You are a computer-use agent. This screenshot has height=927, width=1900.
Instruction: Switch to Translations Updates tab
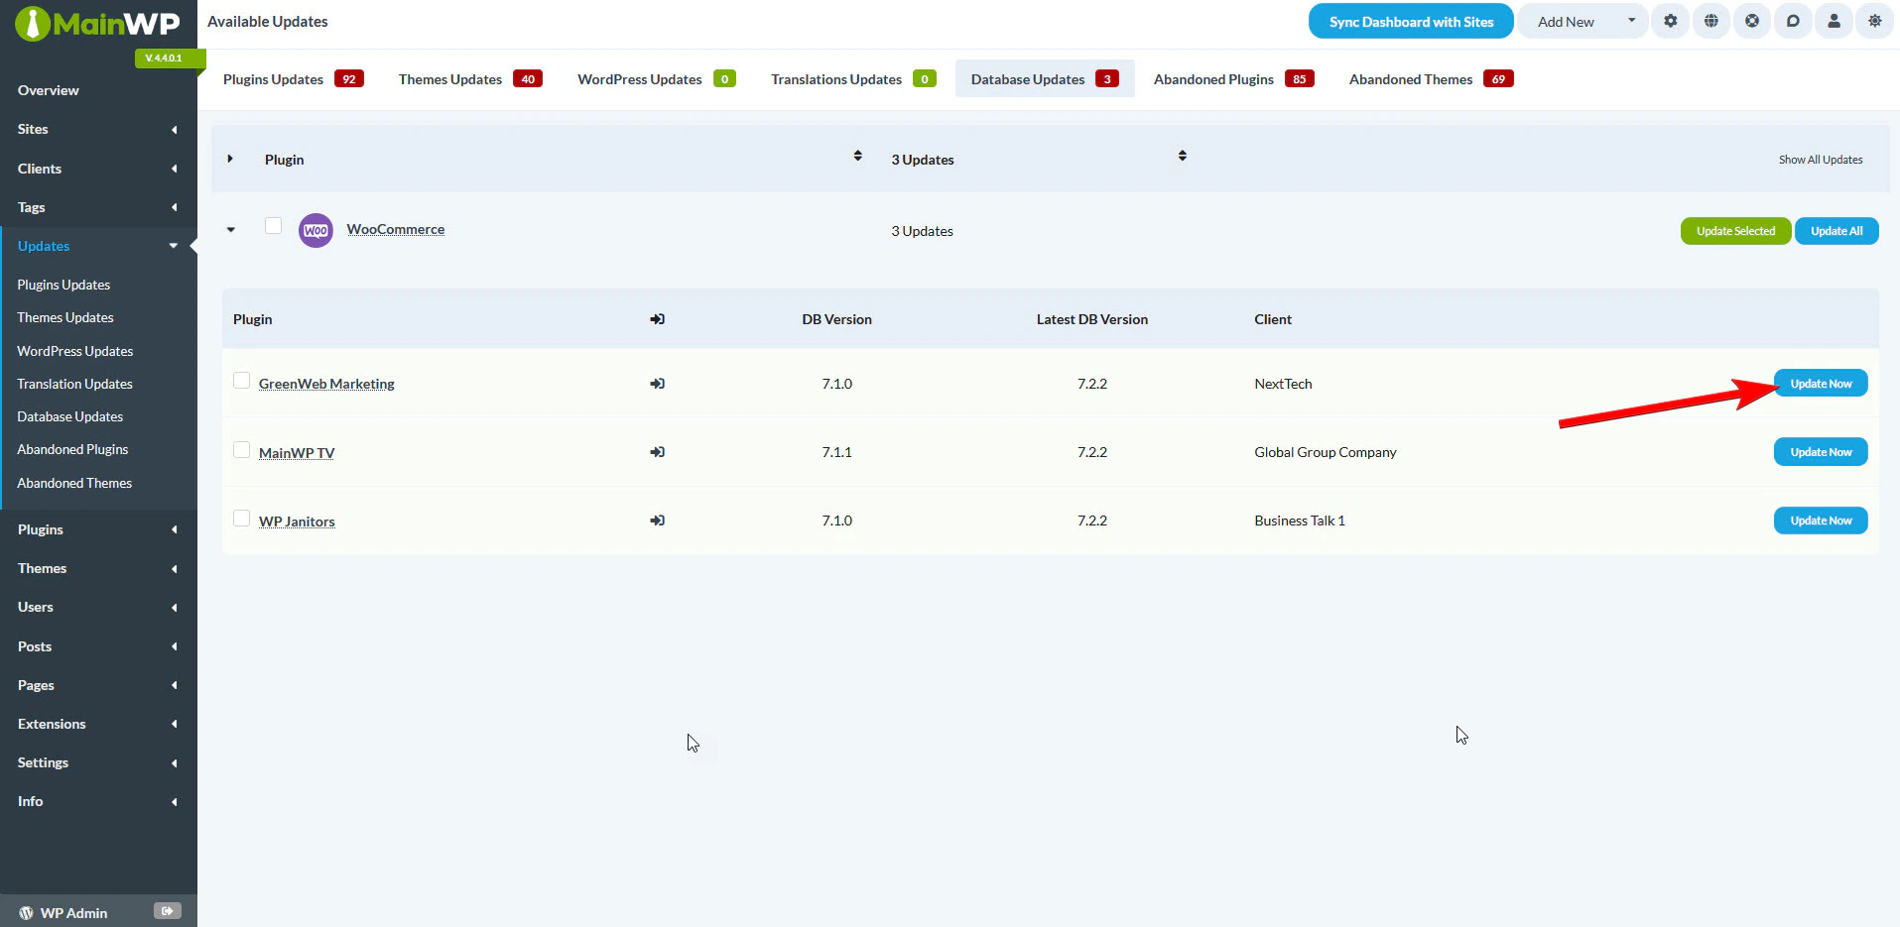pyautogui.click(x=853, y=79)
